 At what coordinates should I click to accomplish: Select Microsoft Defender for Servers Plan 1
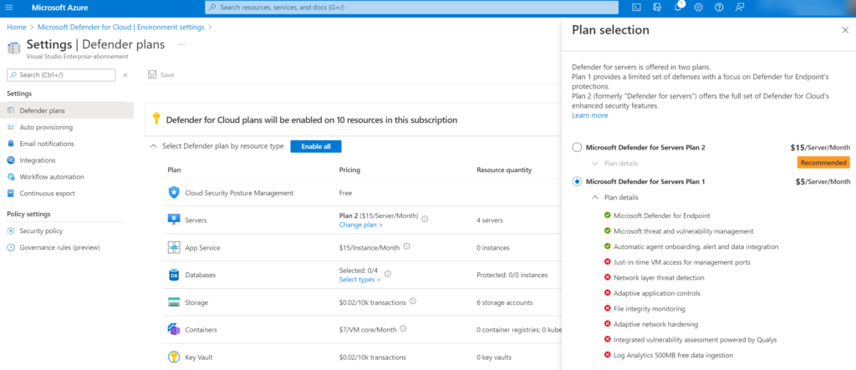point(577,181)
